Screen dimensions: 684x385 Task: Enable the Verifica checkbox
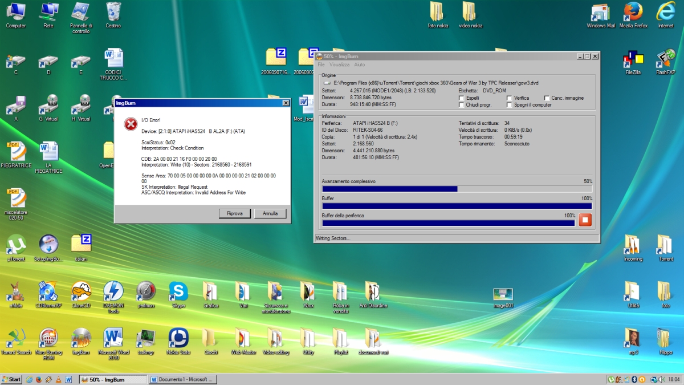pyautogui.click(x=509, y=98)
